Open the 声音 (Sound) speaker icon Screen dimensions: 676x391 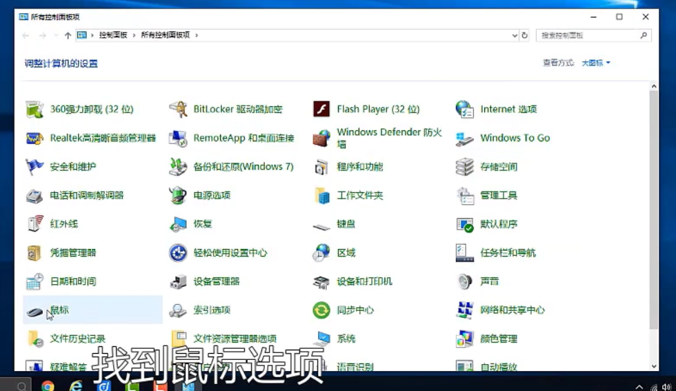coord(465,281)
